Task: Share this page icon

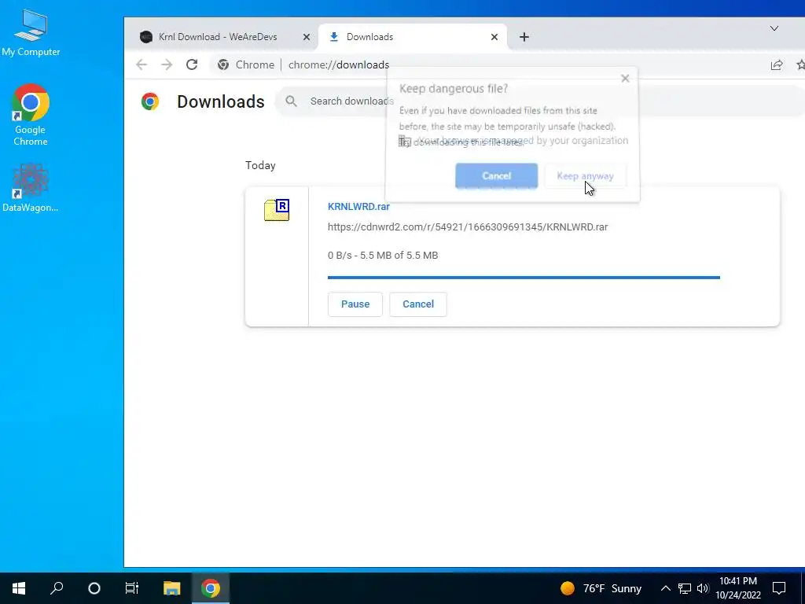Action: [777, 64]
